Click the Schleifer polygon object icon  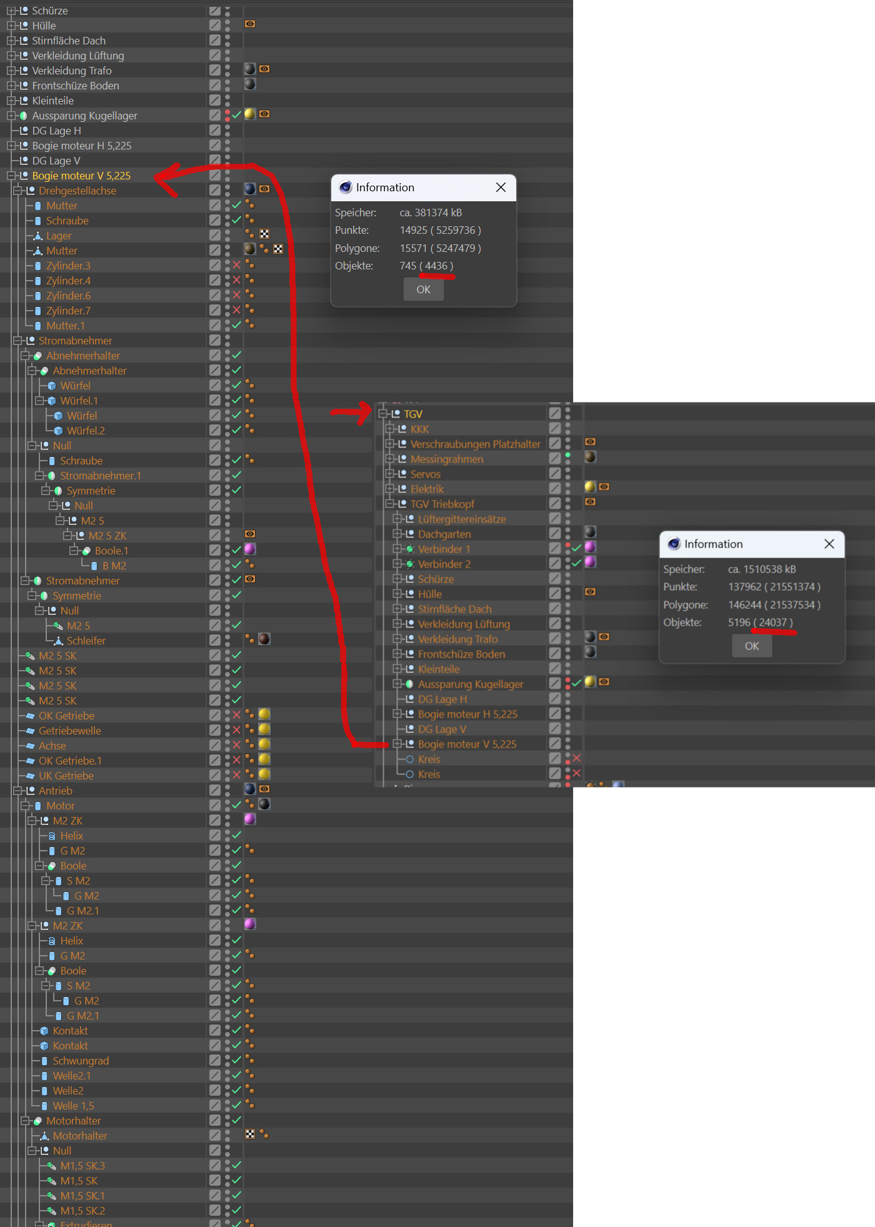pyautogui.click(x=58, y=641)
